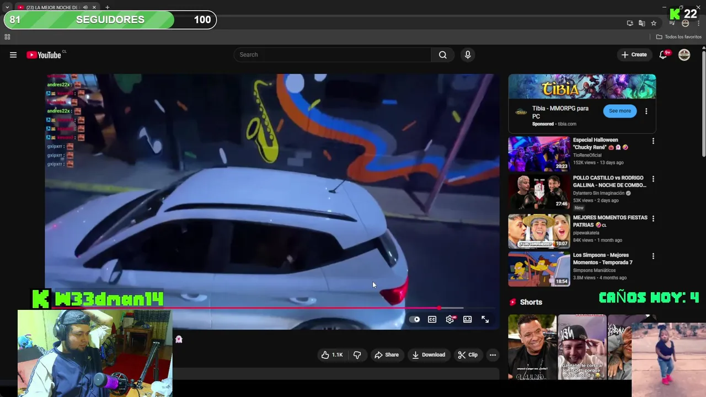This screenshot has height=397, width=706.
Task: Enter fullscreen mode on the video
Action: point(485,319)
